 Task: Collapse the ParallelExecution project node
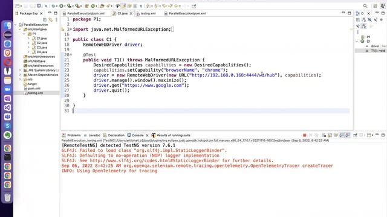(16, 25)
